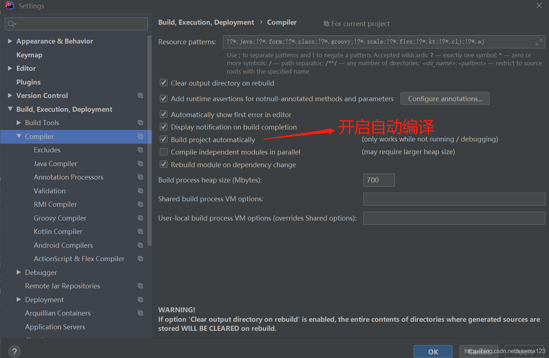The height and width of the screenshot is (358, 549).
Task: Click the For current project icon
Action: click(326, 24)
